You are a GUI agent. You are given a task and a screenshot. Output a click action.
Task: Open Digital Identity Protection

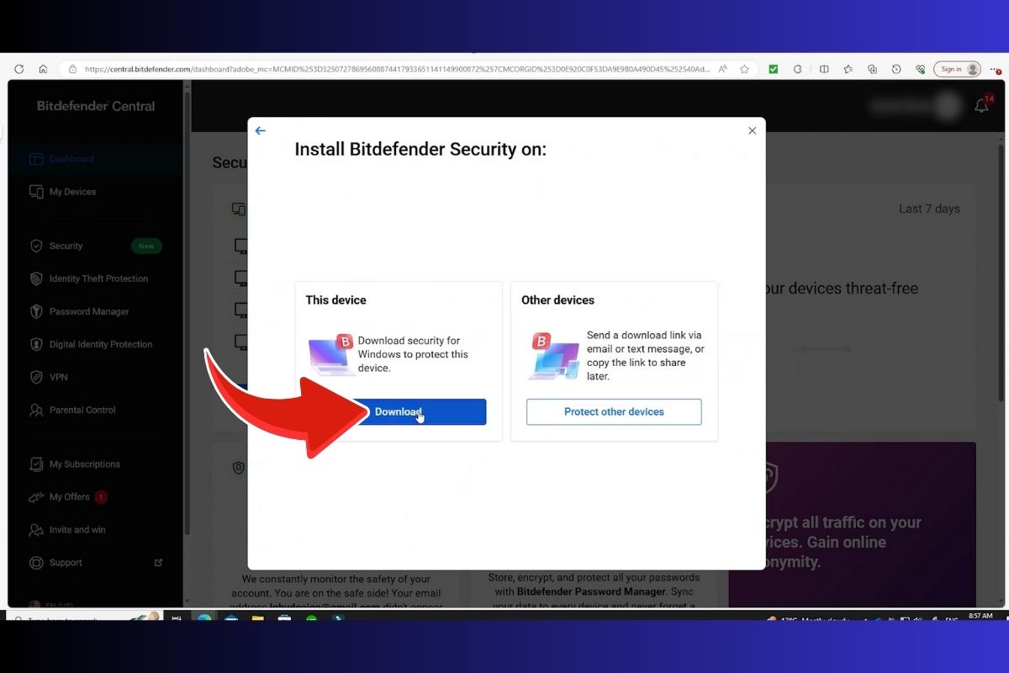pyautogui.click(x=101, y=344)
